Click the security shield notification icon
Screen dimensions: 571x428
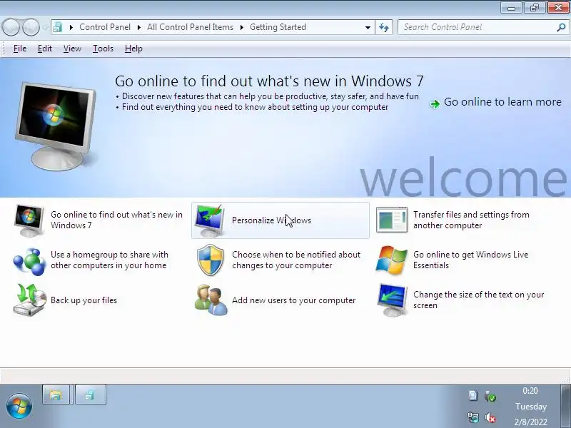tap(210, 260)
